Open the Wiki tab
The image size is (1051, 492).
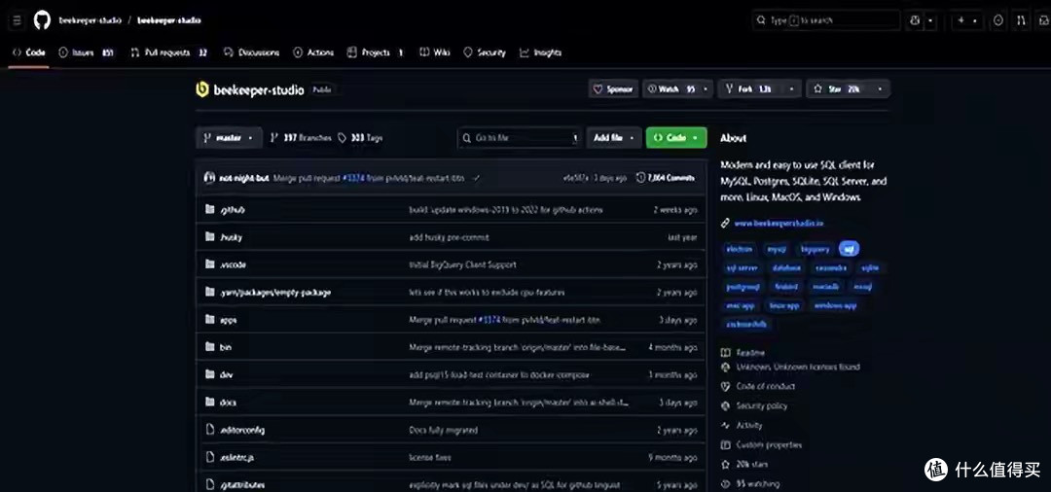point(434,53)
